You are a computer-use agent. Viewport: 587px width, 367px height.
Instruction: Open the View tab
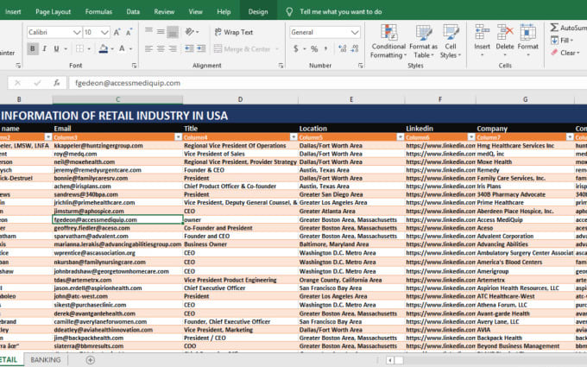195,11
